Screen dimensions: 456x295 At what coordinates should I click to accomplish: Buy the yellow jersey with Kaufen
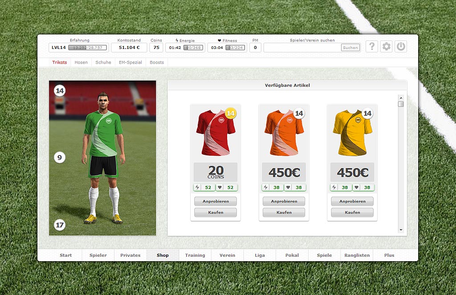pyautogui.click(x=352, y=212)
